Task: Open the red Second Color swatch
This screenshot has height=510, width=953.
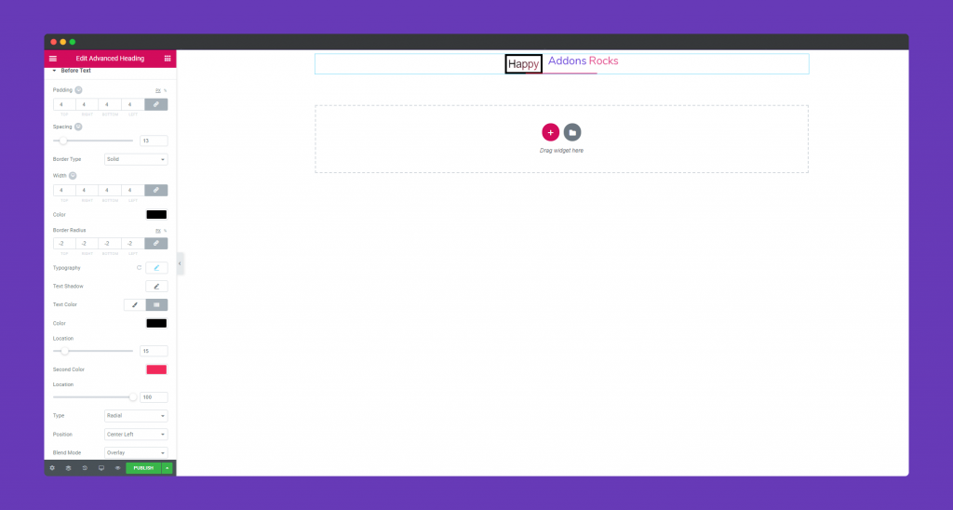Action: point(156,369)
